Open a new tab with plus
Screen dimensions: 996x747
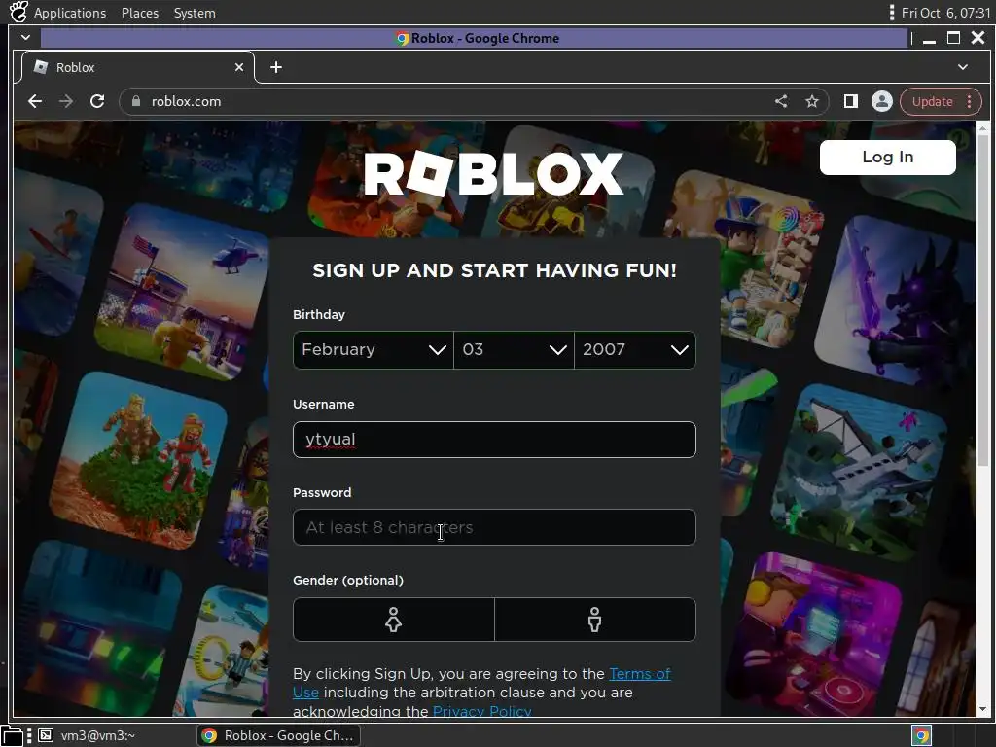coord(275,67)
